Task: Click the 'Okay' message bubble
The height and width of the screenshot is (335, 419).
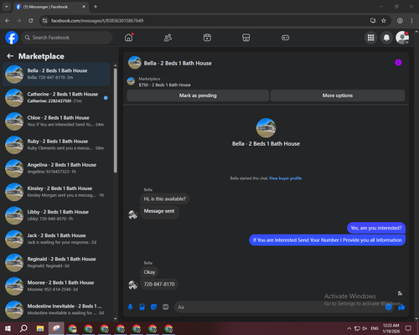Action: tap(149, 272)
